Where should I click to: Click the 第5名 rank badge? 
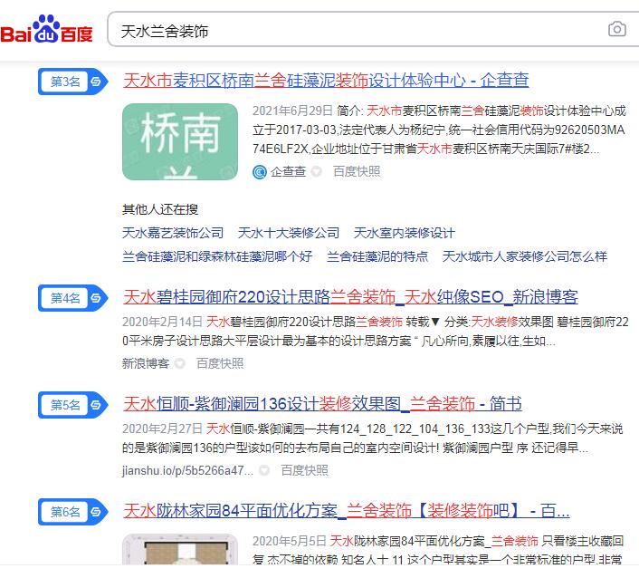(73, 405)
